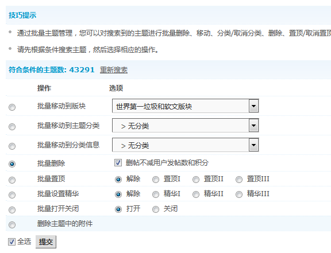331x253 pixels.
Task: Toggle the 全选 checkbox
Action: (11, 242)
